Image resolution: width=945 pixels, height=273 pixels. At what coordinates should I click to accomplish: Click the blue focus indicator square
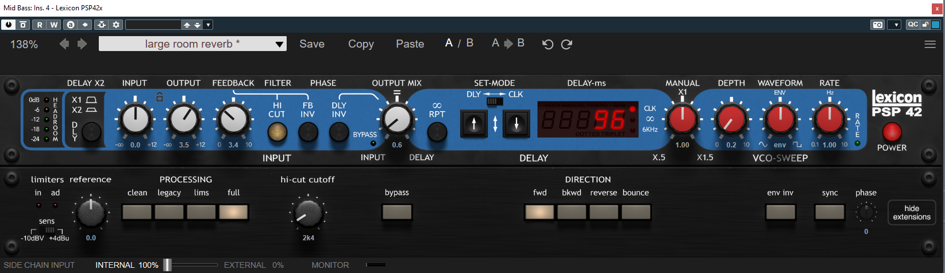click(x=936, y=25)
